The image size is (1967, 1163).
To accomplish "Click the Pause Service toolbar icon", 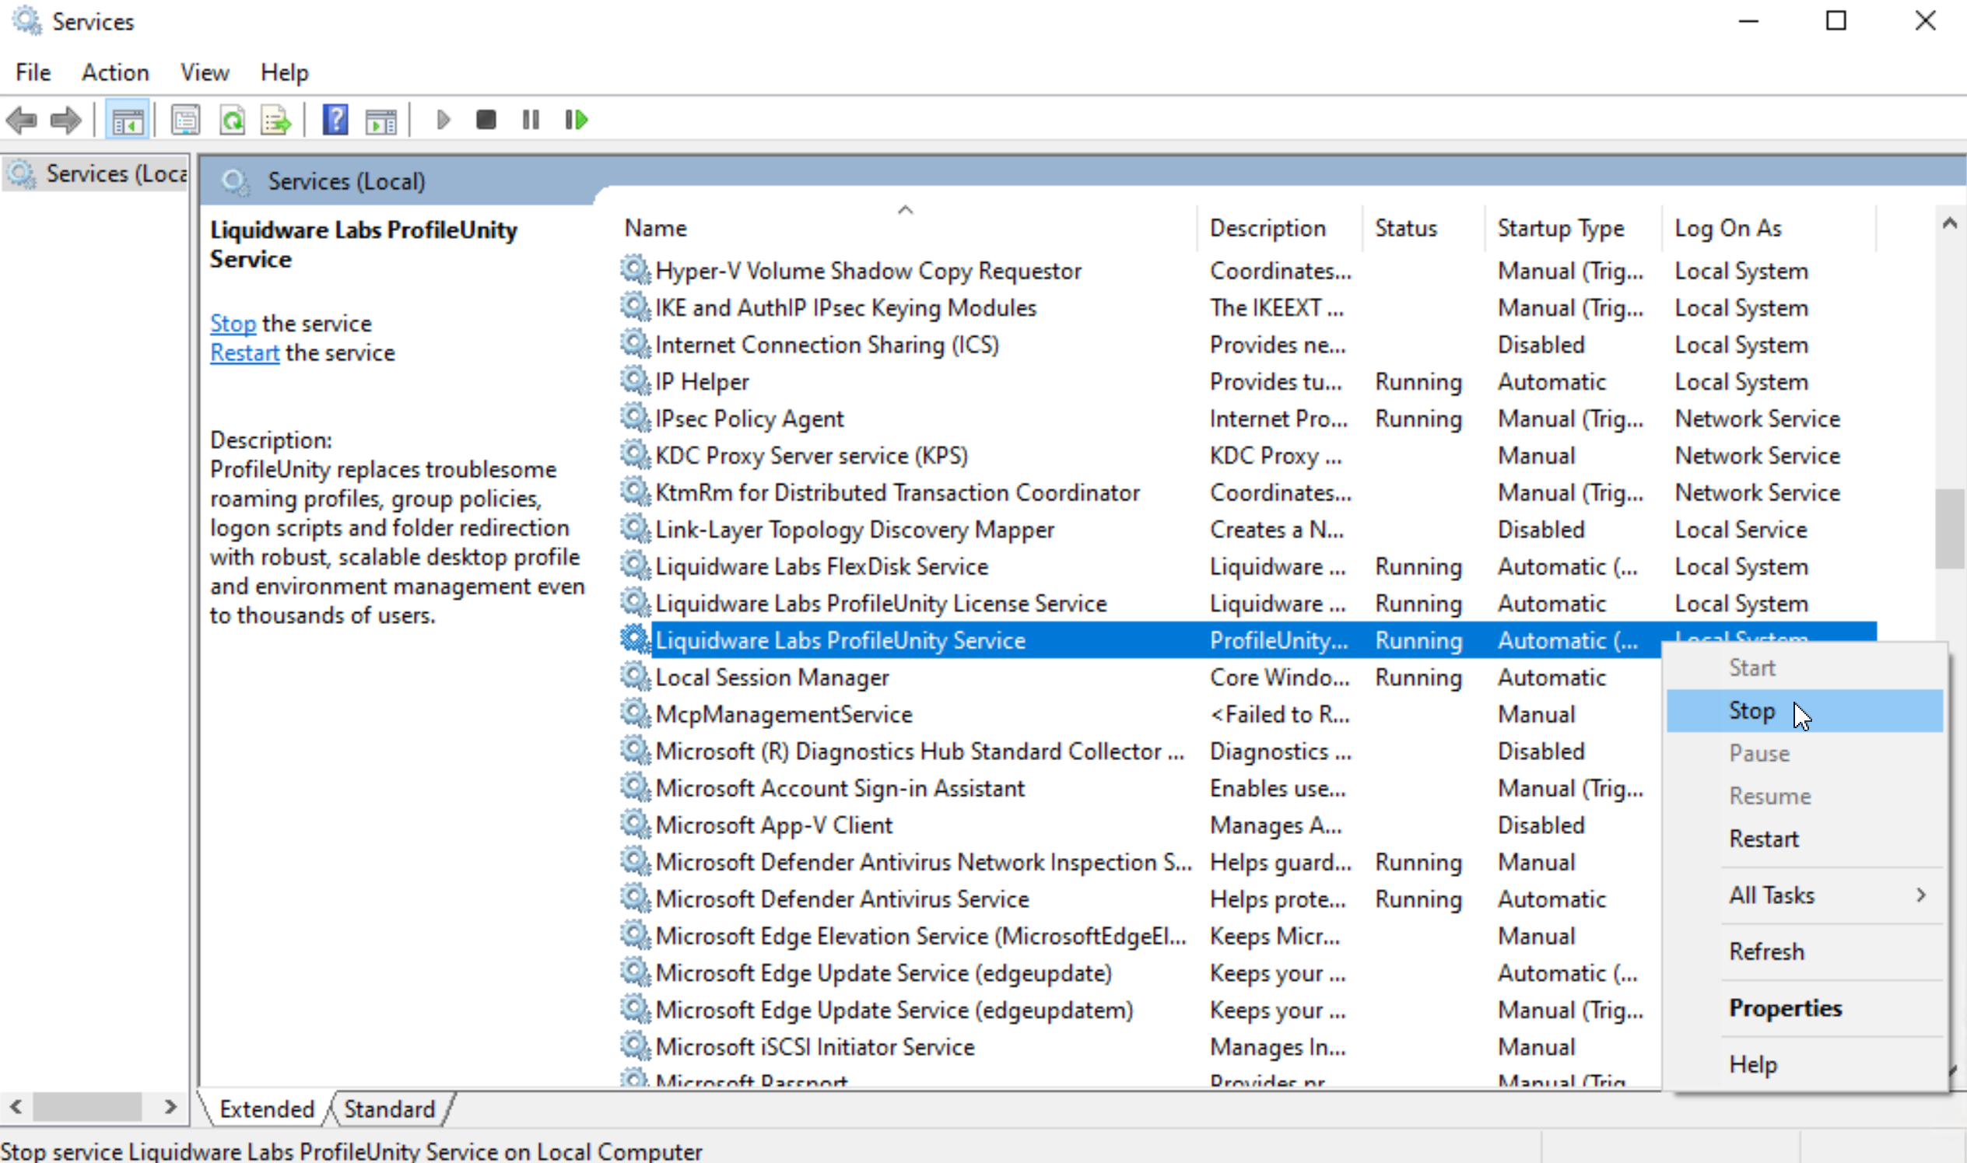I will [531, 120].
